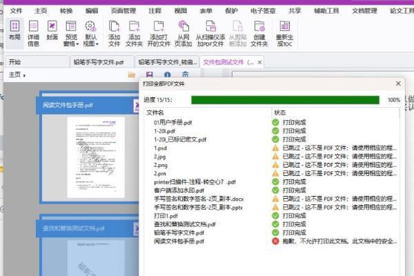Click the warning icon beside 1.psd status
414x276 pixels.
coord(275,148)
